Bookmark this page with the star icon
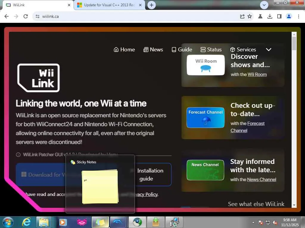Viewport: 305px width, 228px height. pyautogui.click(x=250, y=17)
